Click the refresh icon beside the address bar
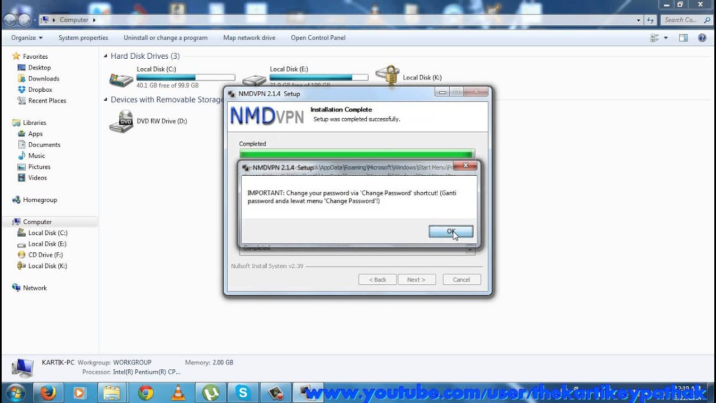 [x=650, y=20]
